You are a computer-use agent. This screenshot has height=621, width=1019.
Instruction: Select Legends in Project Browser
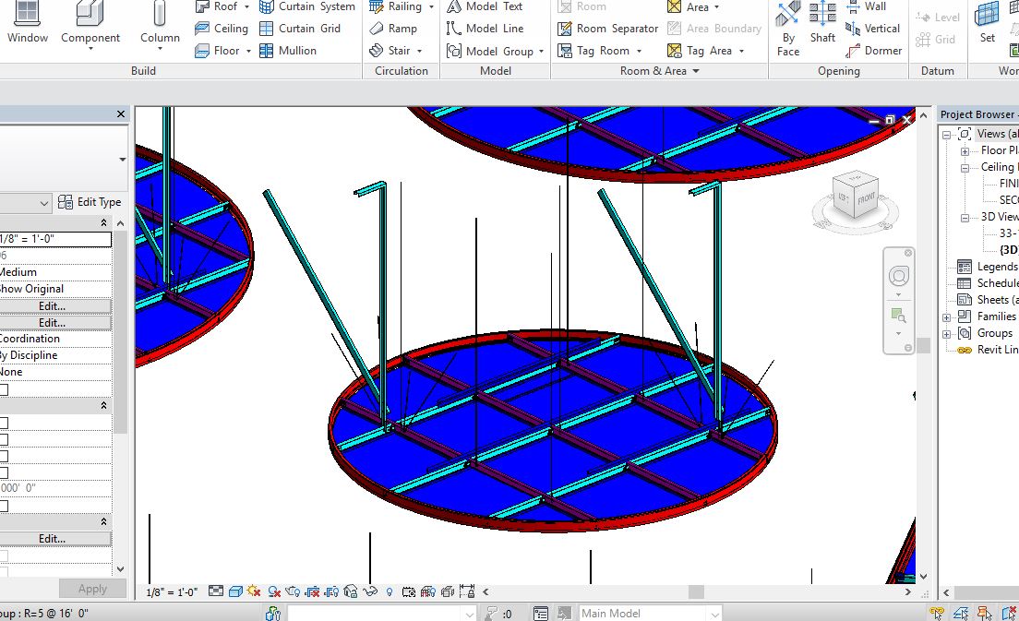(996, 267)
